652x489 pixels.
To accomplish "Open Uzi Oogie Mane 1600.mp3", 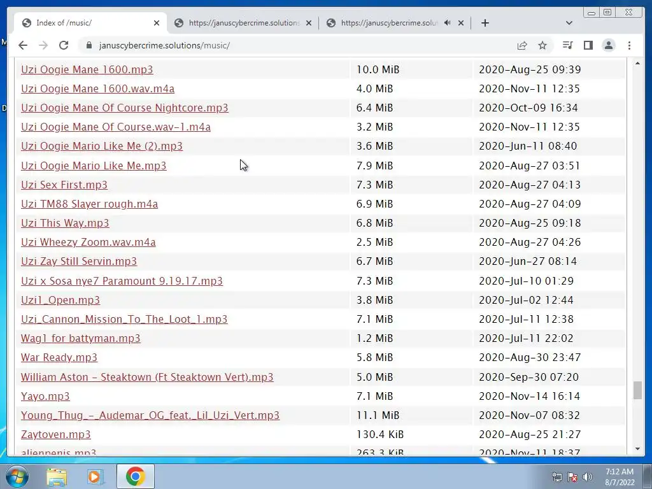I will point(87,69).
